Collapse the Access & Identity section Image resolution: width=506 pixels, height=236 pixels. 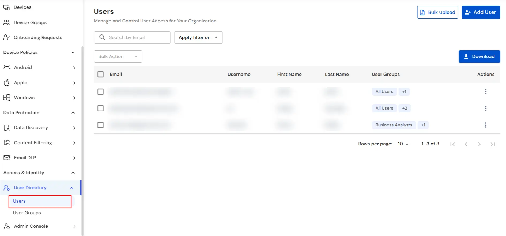click(x=73, y=173)
